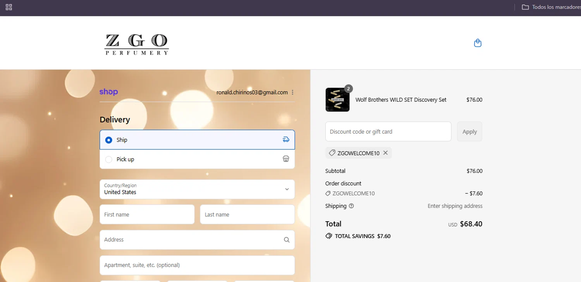Image resolution: width=581 pixels, height=282 pixels.
Task: Click the $68.40 total amount
Action: click(x=471, y=224)
